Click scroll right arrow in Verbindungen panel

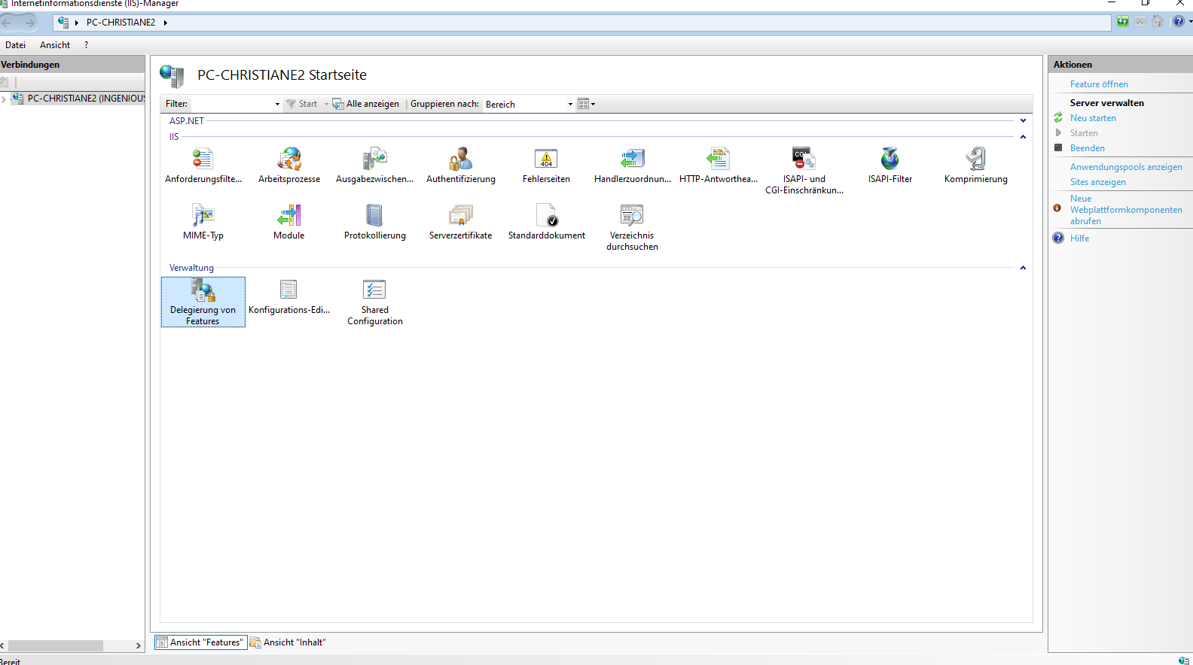(x=139, y=646)
